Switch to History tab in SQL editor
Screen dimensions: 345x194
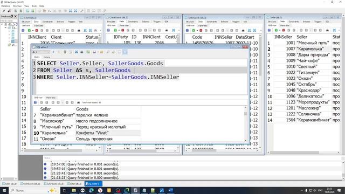coord(47,57)
